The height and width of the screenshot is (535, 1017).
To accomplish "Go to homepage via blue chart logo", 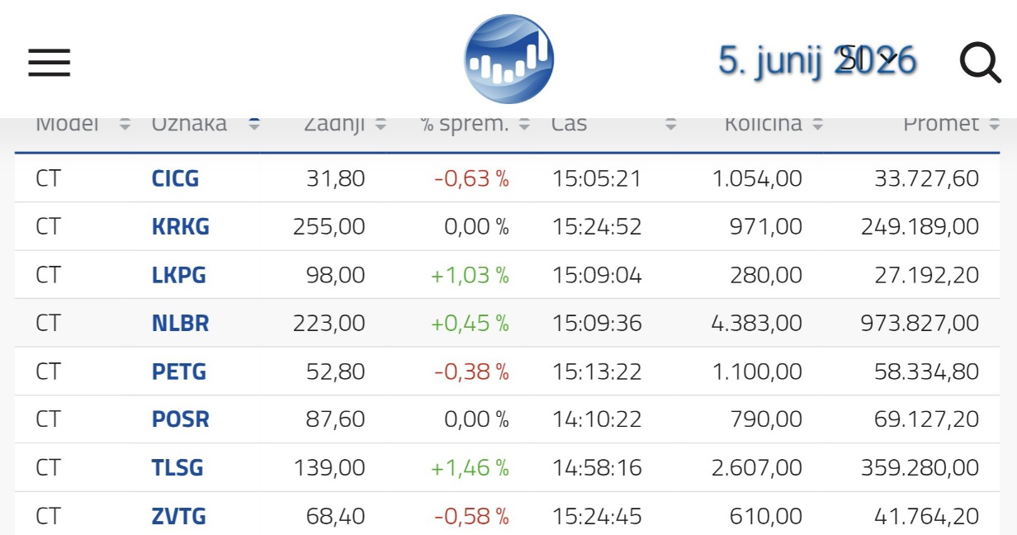I will [x=508, y=59].
